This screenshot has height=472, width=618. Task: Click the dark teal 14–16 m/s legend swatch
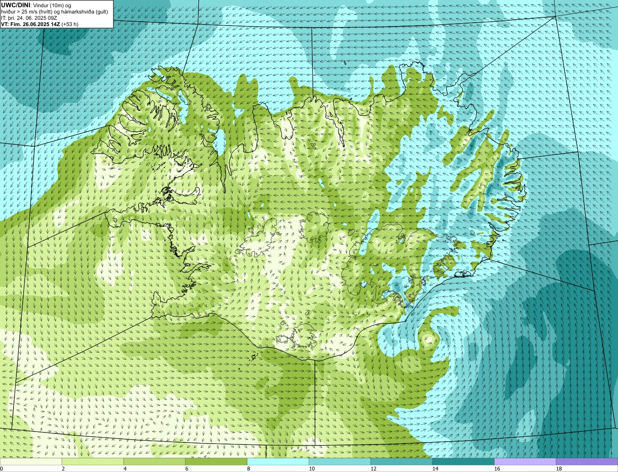tap(463, 462)
